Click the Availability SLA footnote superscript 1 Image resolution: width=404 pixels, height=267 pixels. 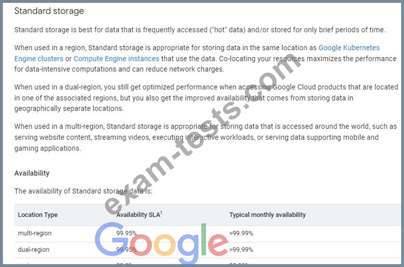161,213
